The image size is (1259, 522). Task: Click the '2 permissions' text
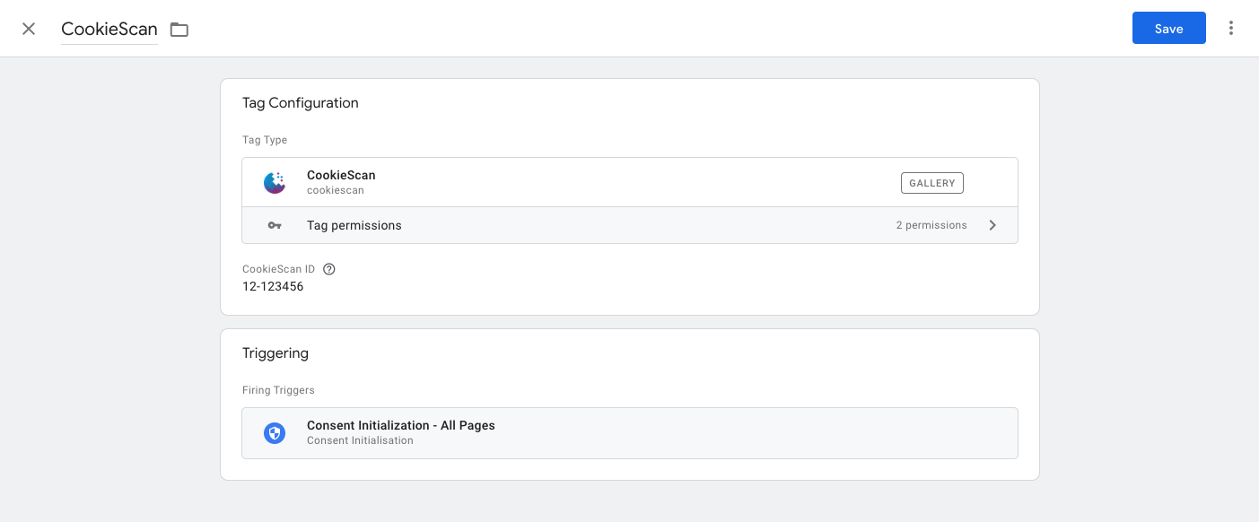point(931,225)
